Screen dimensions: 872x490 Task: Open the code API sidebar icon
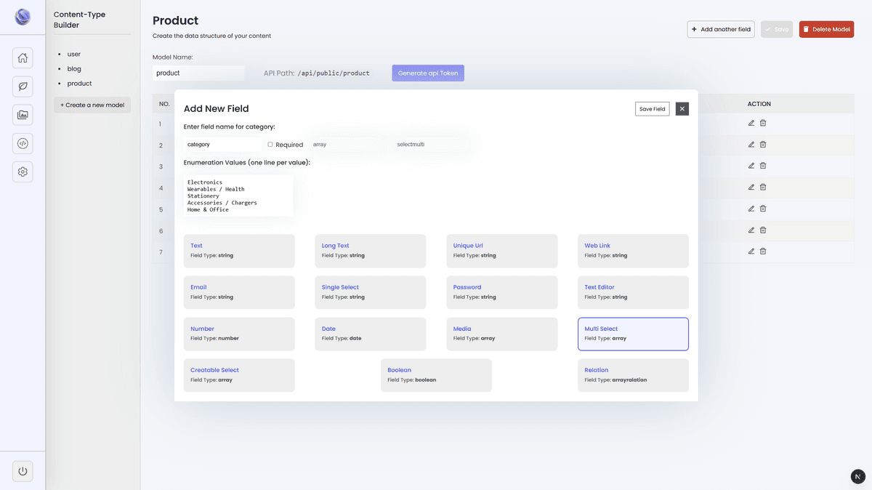click(x=23, y=143)
